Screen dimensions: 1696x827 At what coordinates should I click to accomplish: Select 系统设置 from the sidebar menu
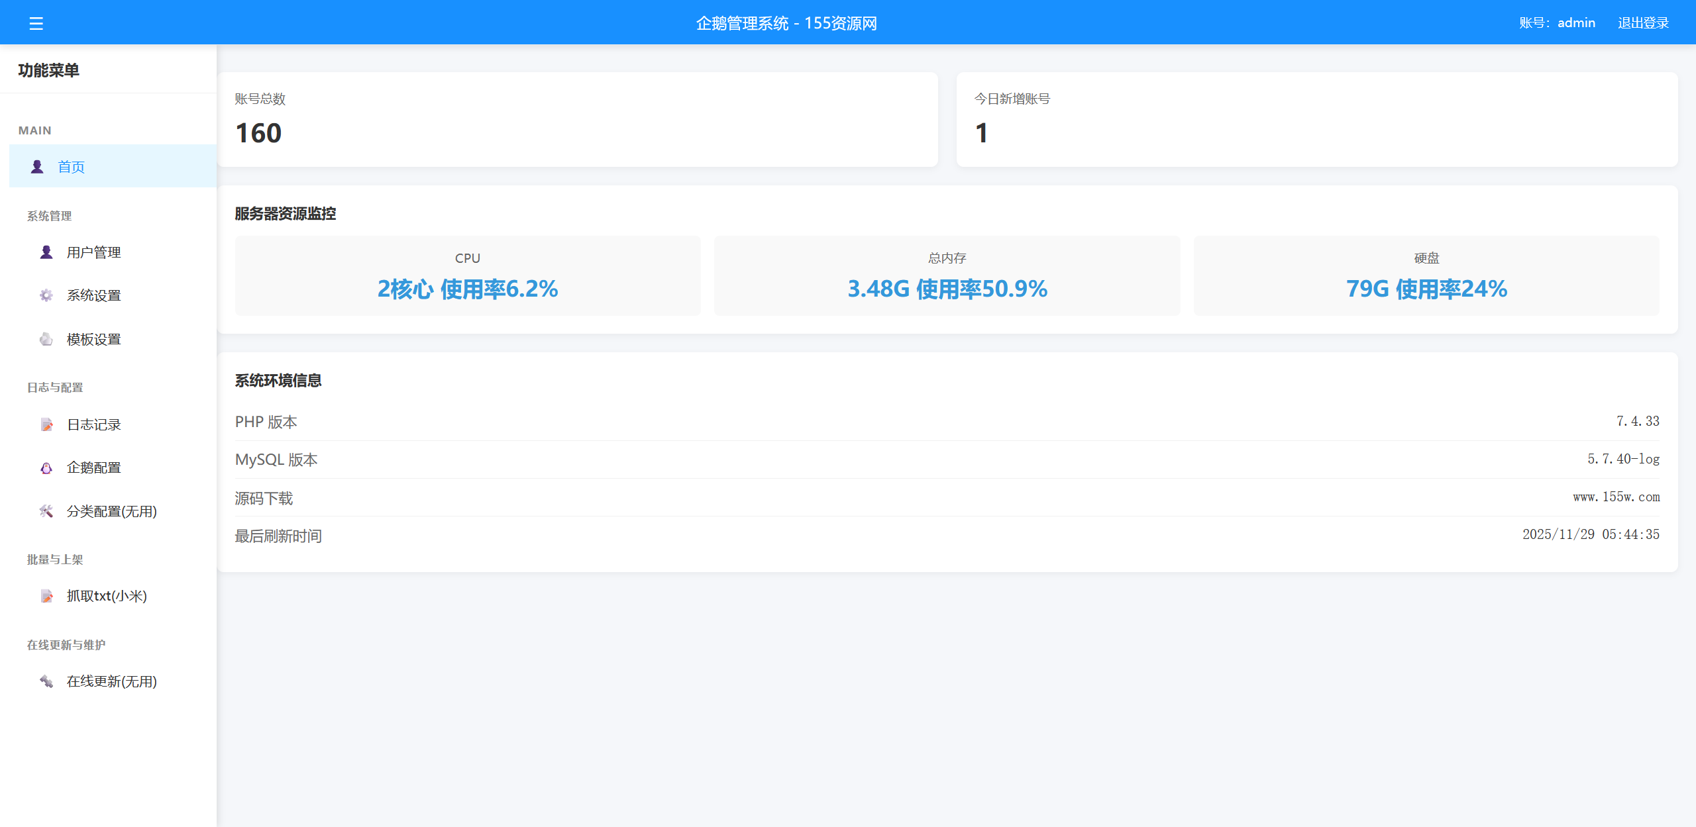pyautogui.click(x=93, y=295)
